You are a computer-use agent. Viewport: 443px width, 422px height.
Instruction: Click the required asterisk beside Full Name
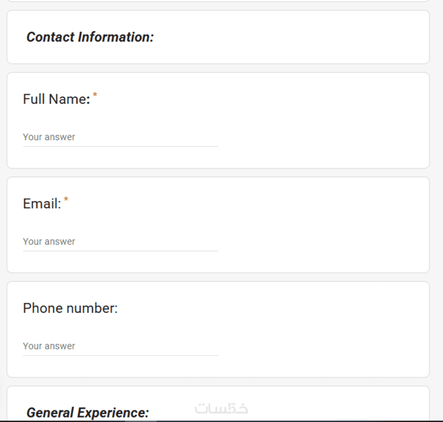point(95,95)
